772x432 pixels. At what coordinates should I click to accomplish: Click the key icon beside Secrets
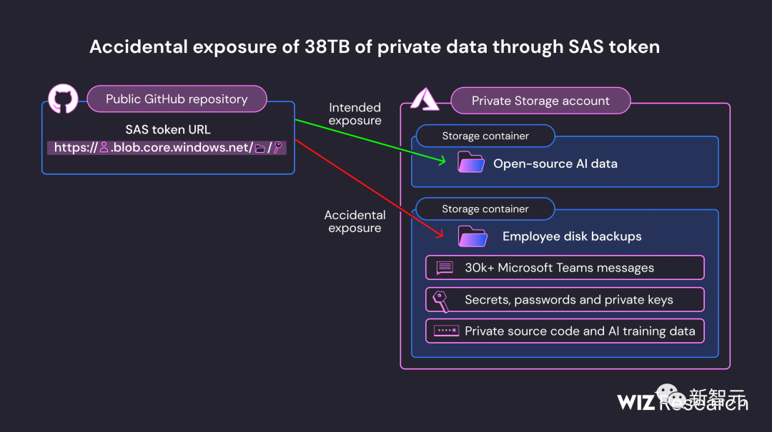[440, 300]
